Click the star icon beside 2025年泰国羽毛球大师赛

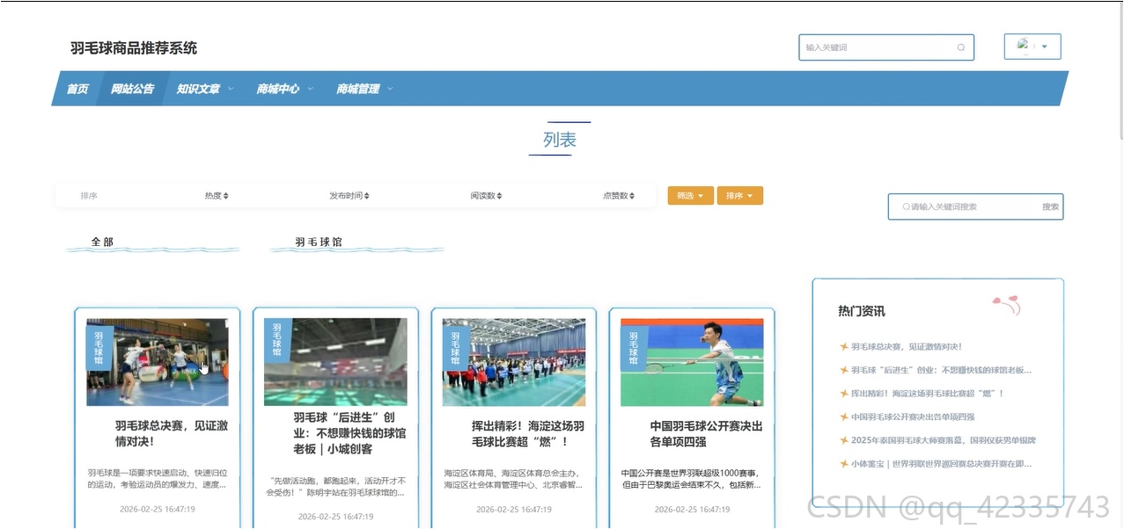pos(844,440)
